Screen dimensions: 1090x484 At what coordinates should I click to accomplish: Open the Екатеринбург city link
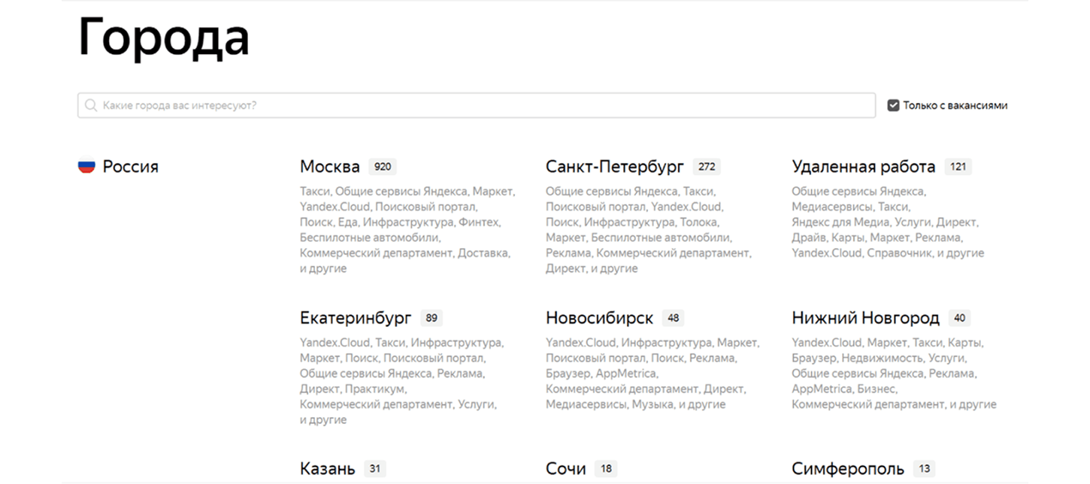(x=356, y=318)
